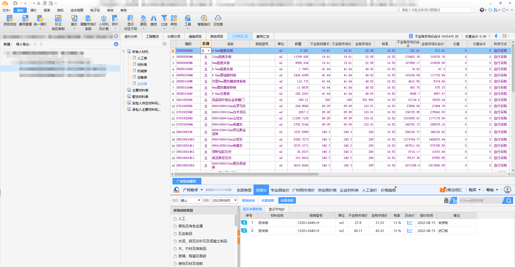The width and height of the screenshot is (515, 267).
Task: Click the copy icon in quick access bar
Action: [45, 3]
